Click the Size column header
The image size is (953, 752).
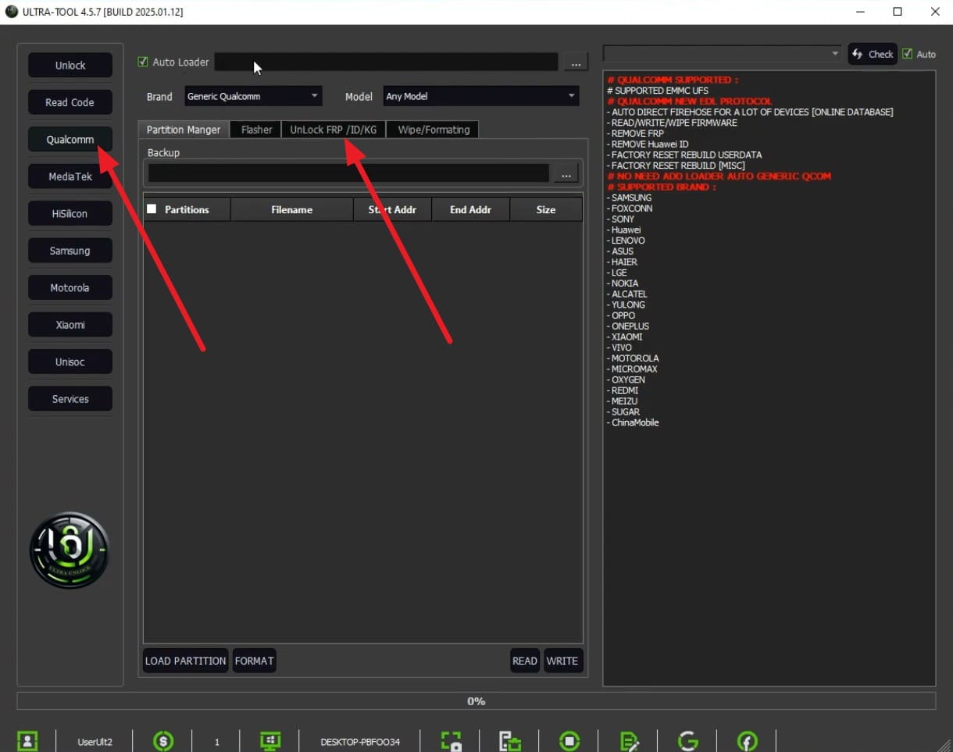[x=546, y=209]
